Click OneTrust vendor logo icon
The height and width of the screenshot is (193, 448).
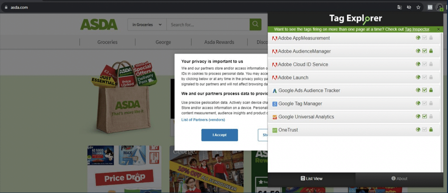tap(275, 130)
